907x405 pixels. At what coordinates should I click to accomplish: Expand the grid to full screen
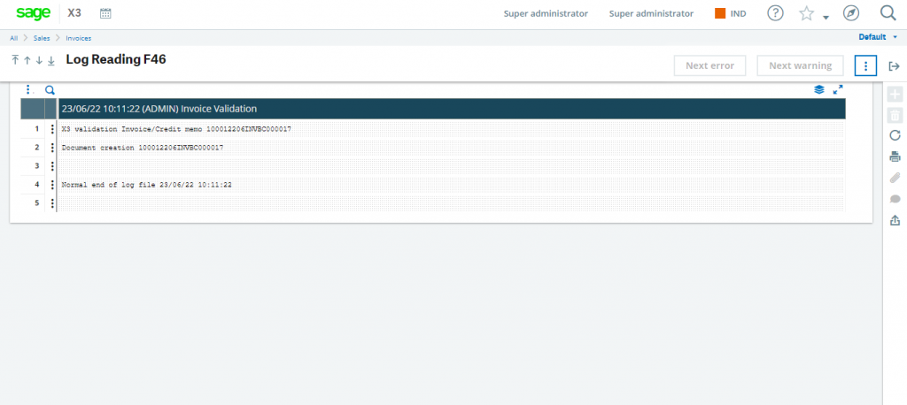838,89
